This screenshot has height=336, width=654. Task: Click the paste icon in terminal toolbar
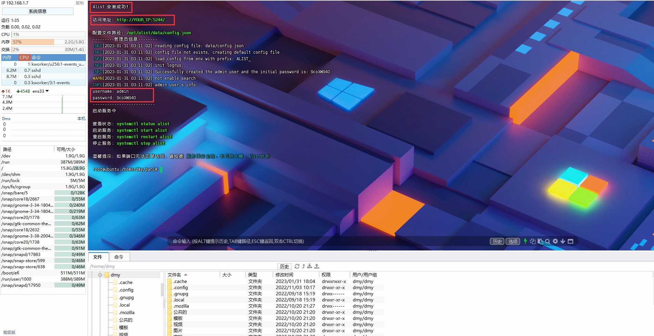click(x=540, y=241)
